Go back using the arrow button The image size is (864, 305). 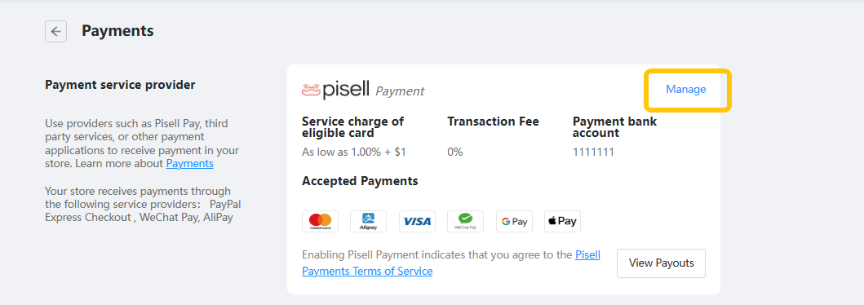pos(55,31)
